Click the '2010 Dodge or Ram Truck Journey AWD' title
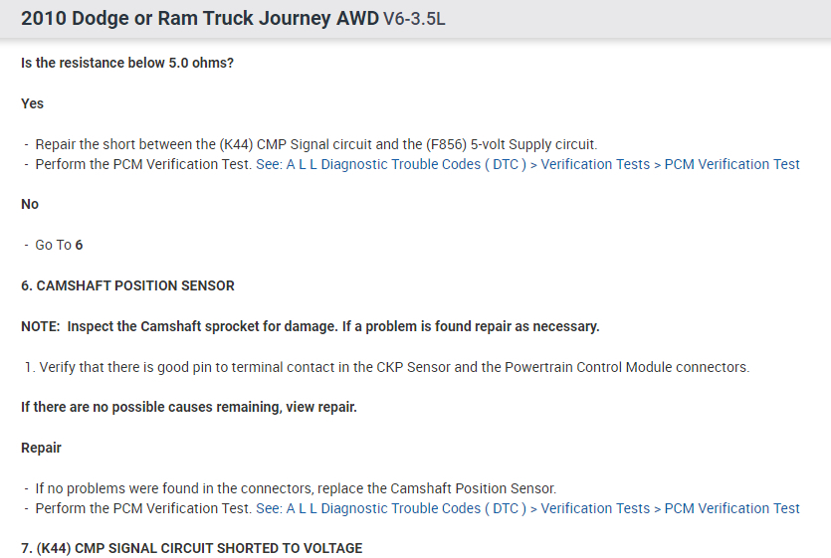Image resolution: width=831 pixels, height=558 pixels. (199, 19)
